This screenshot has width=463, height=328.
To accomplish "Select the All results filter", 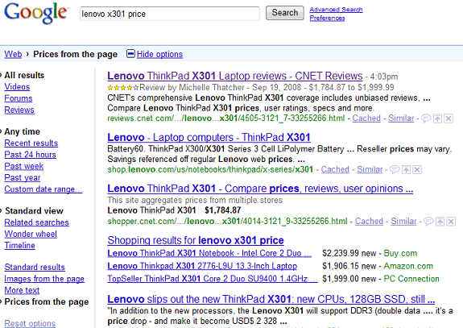I will point(24,75).
